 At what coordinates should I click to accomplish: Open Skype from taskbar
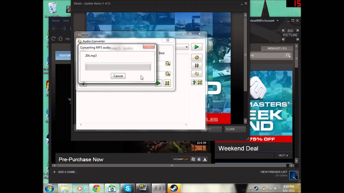pyautogui.click(x=127, y=188)
